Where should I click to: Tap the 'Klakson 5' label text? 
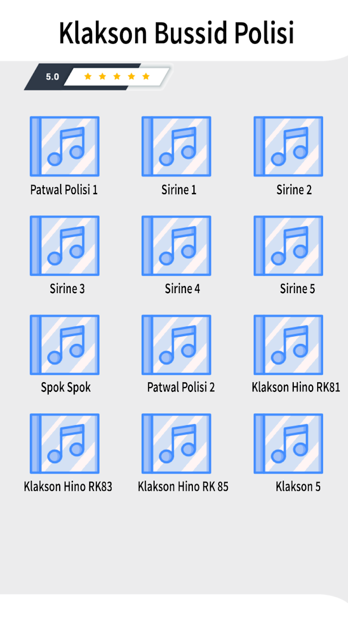click(298, 486)
